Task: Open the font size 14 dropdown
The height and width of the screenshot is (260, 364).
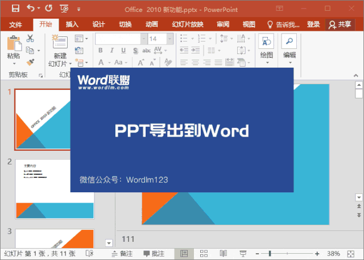Action: pyautogui.click(x=170, y=39)
